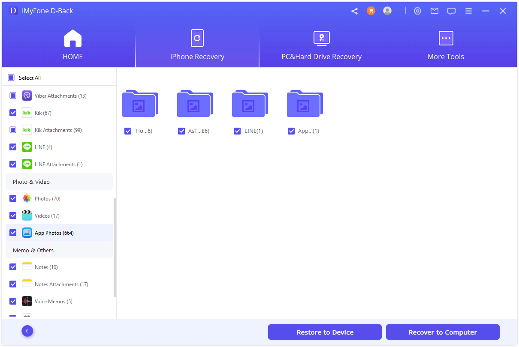The height and width of the screenshot is (347, 519).
Task: Switch to iPhone Recovery tab
Action: pyautogui.click(x=197, y=45)
